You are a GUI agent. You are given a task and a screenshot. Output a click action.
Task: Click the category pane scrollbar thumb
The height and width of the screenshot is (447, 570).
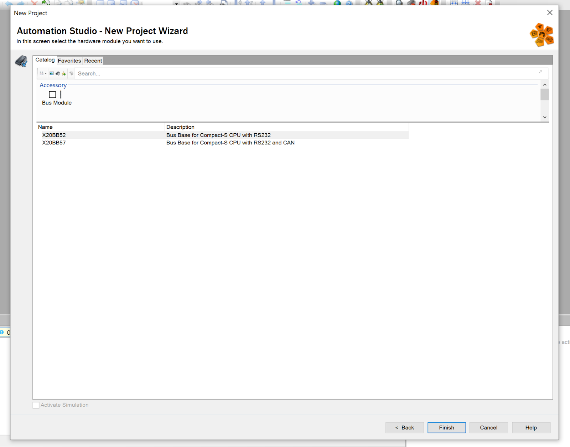545,94
